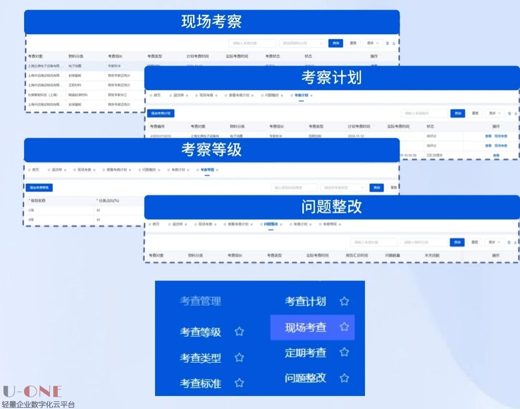520x409 pixels.
Task: Open 物料分类 select in 现场考察 panel
Action: pyautogui.click(x=302, y=43)
